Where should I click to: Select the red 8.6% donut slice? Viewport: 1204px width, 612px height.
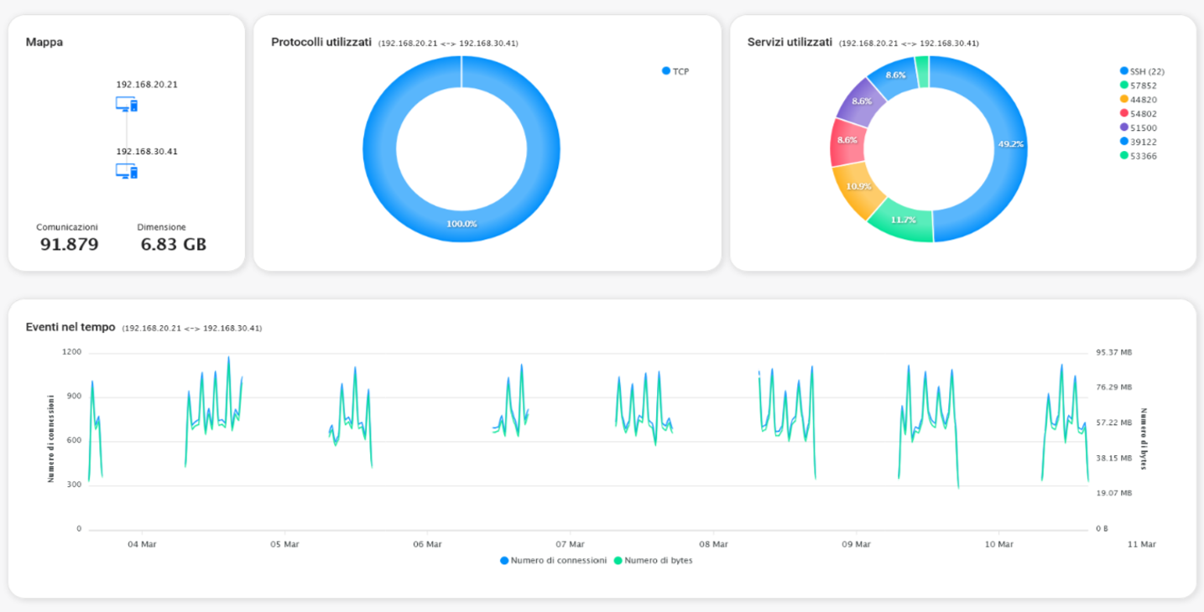pyautogui.click(x=847, y=141)
